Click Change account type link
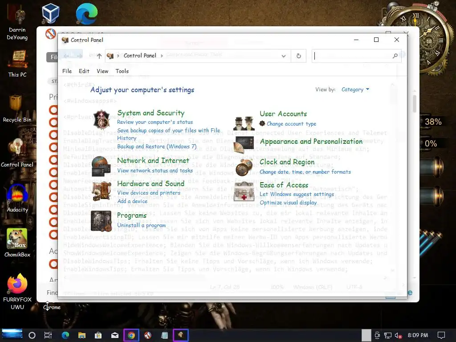This screenshot has height=342, width=456. click(291, 124)
